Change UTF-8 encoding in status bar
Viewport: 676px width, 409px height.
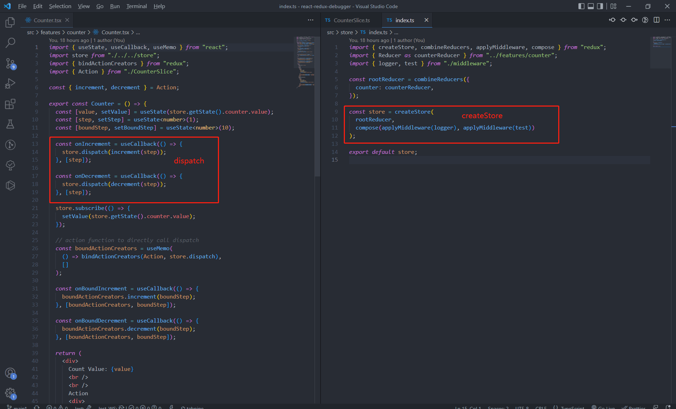point(522,407)
